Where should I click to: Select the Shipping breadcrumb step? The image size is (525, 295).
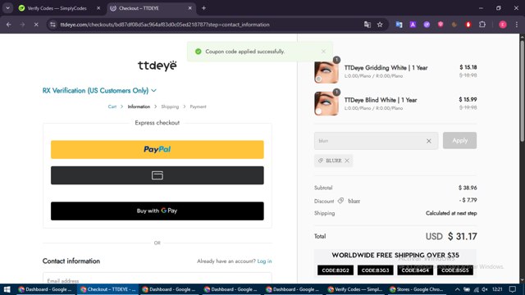click(170, 107)
